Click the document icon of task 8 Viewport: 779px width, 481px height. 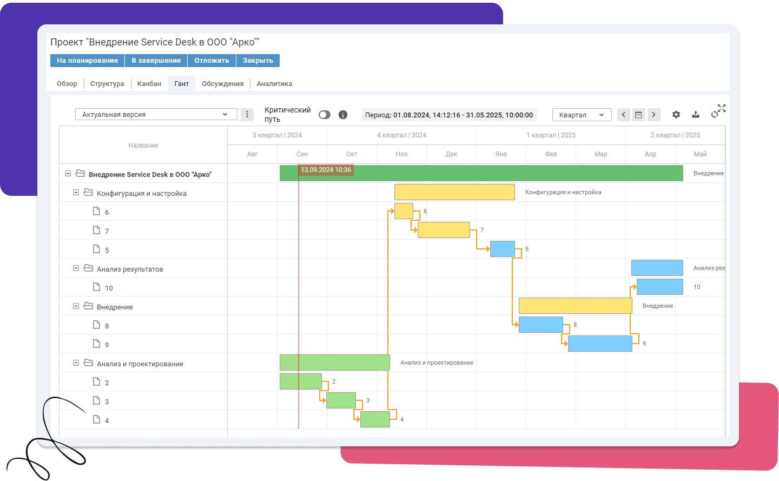pyautogui.click(x=96, y=325)
